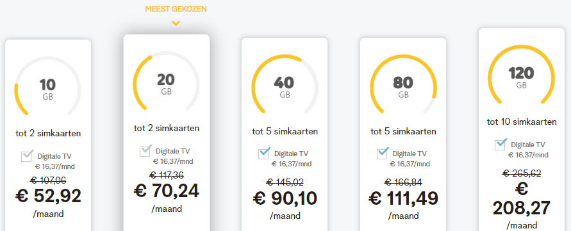Click the orange chevron below Meest Gekozen
This screenshot has height=231, width=571.
click(x=176, y=23)
